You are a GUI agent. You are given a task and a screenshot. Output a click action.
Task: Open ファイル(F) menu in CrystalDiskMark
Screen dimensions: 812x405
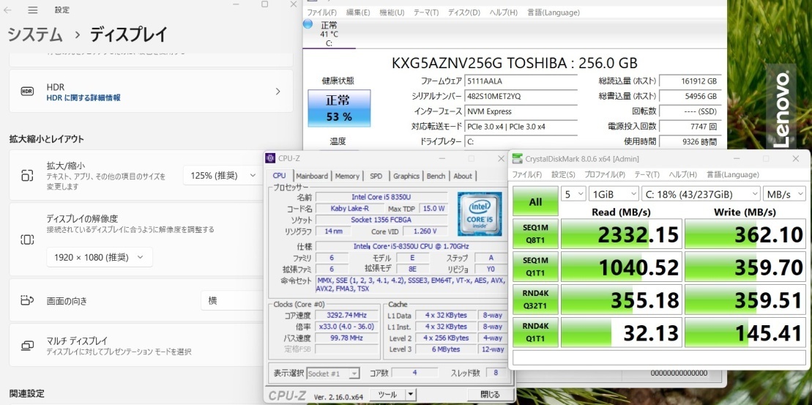[527, 174]
